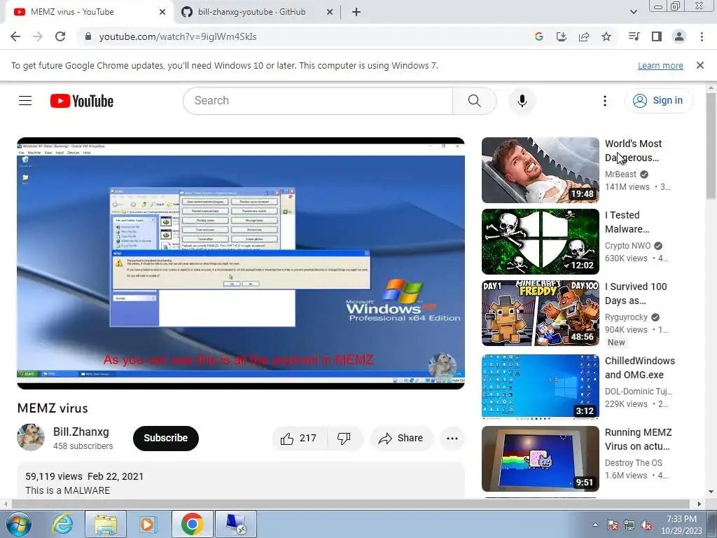717x538 pixels.
Task: Click the scroll down arrow
Action: pyautogui.click(x=711, y=492)
